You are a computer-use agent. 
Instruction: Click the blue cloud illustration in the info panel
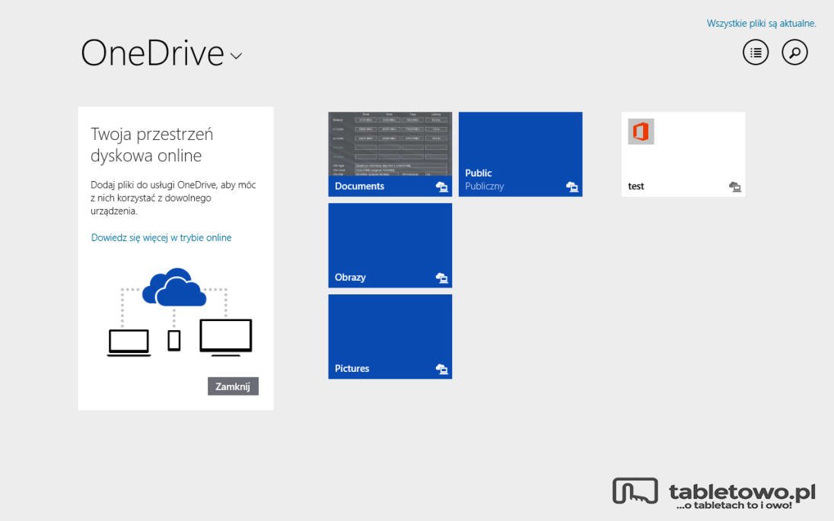(174, 287)
